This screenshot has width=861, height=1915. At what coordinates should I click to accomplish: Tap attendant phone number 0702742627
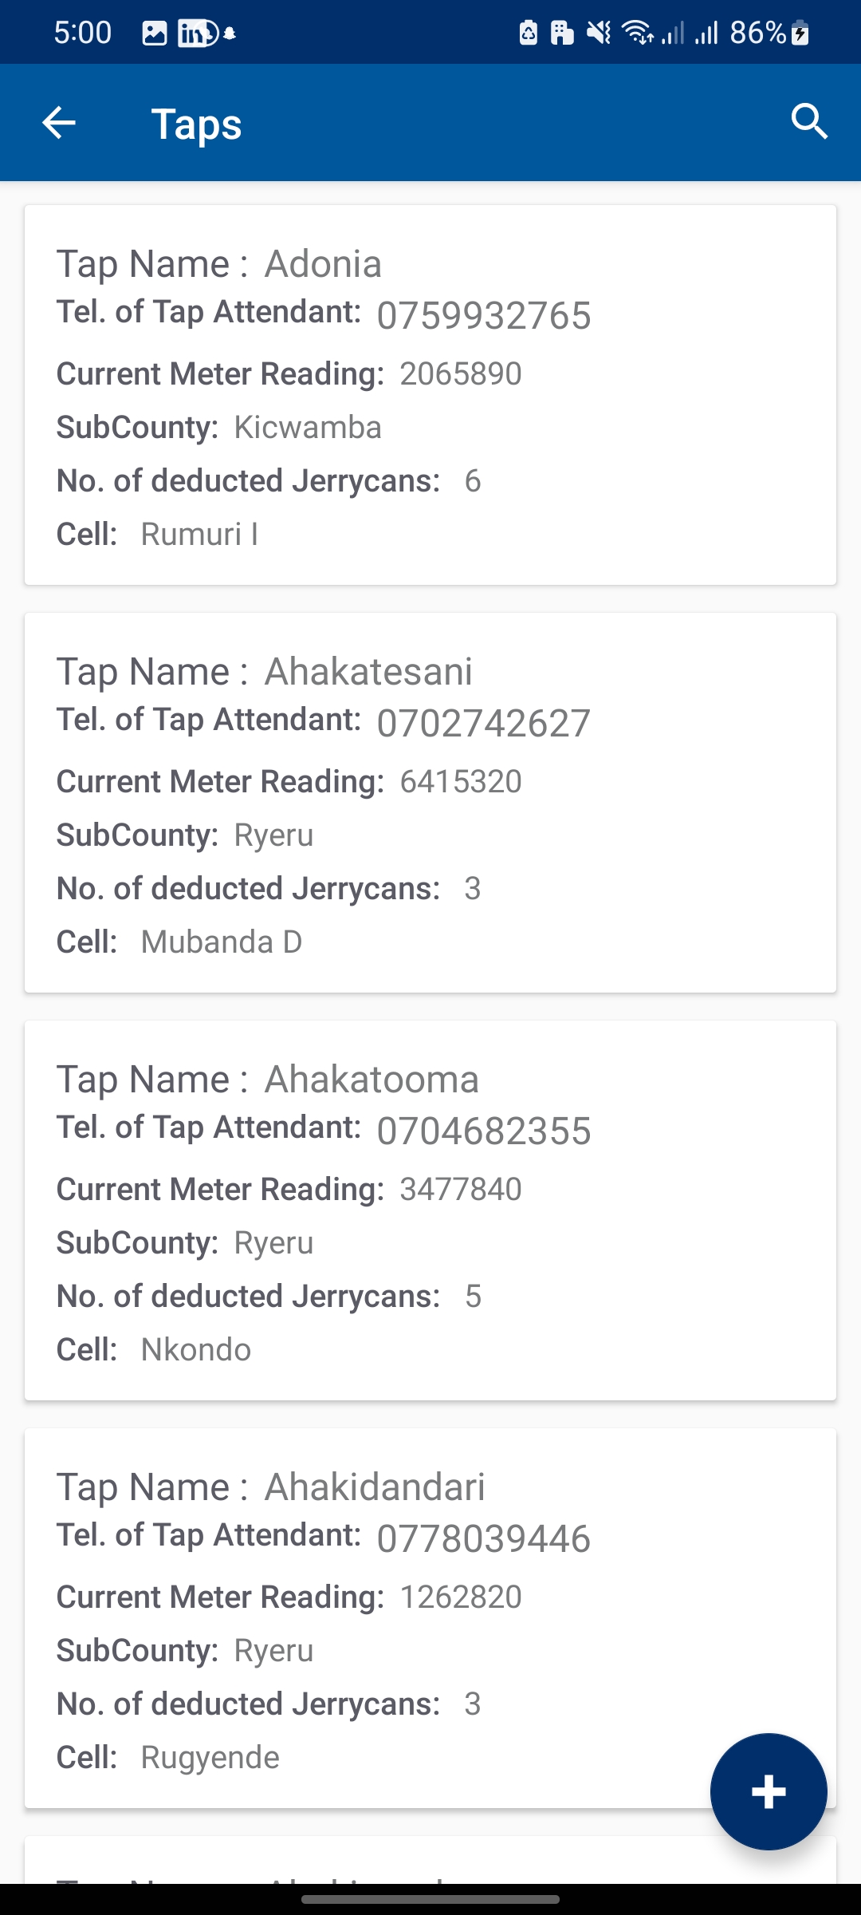(x=484, y=724)
